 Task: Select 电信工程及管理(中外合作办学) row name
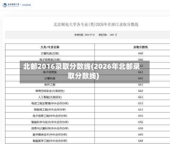click(x=50, y=103)
